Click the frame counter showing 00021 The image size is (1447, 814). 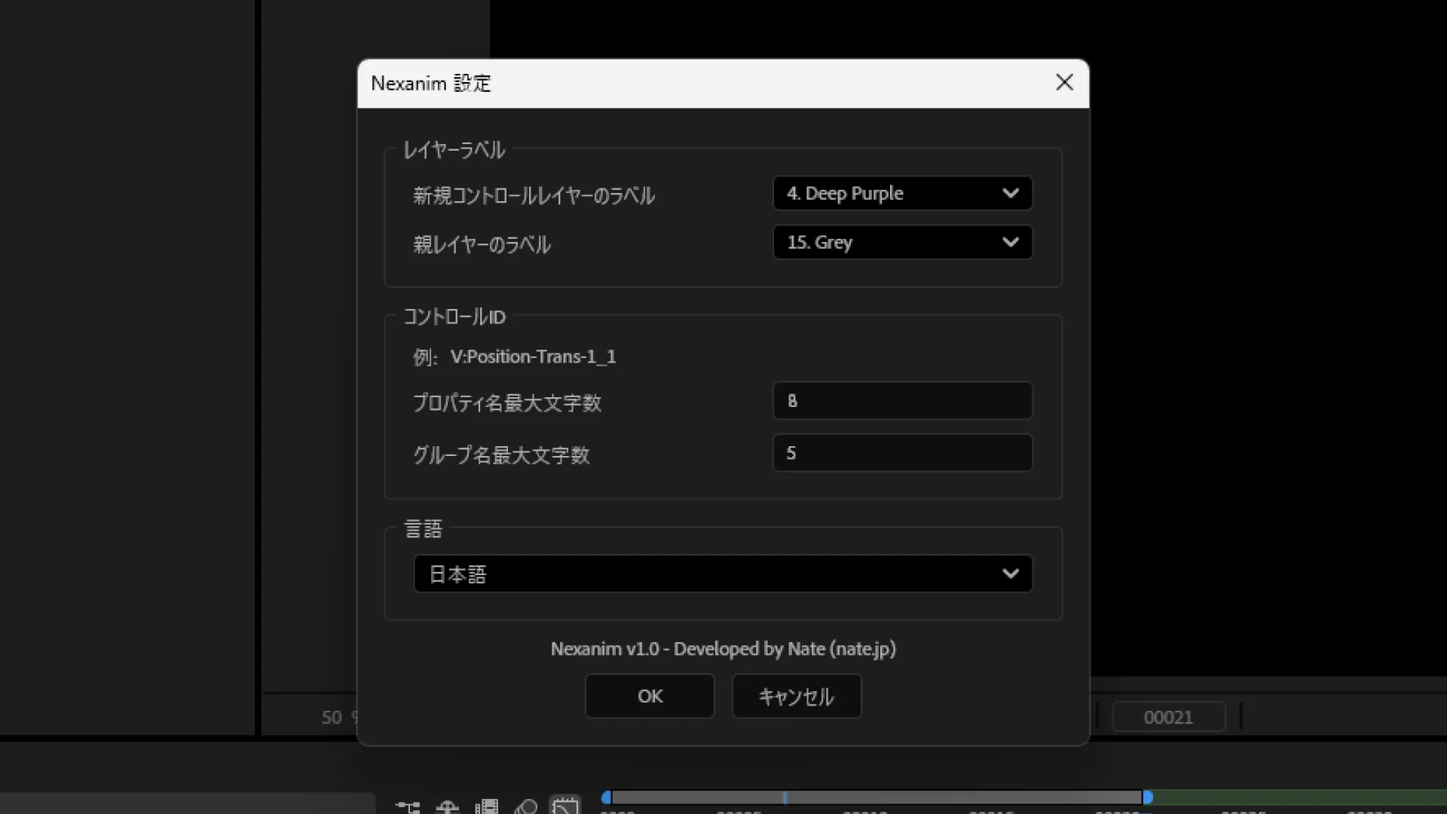(1168, 717)
